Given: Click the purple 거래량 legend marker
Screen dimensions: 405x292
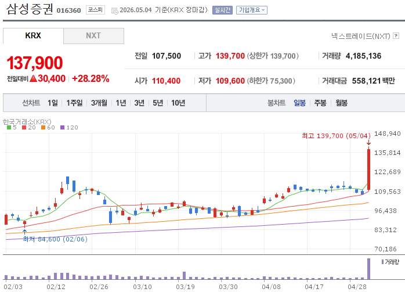Looking at the screenshot, I should pyautogui.click(x=382, y=262).
